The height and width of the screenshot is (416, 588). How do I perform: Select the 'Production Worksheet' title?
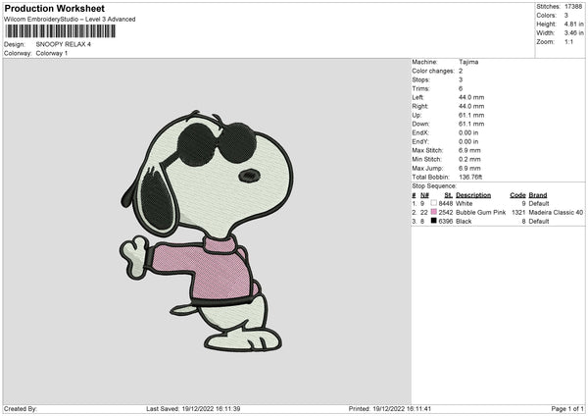55,8
